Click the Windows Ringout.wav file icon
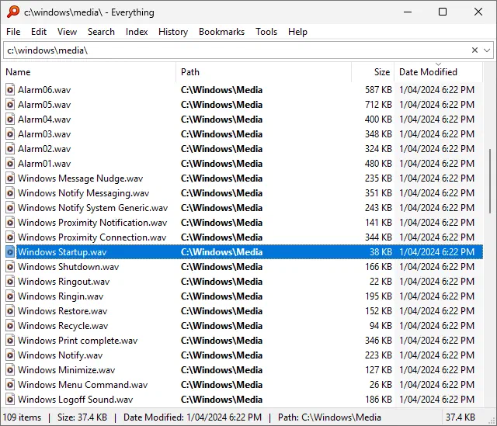The height and width of the screenshot is (426, 497). 10,282
